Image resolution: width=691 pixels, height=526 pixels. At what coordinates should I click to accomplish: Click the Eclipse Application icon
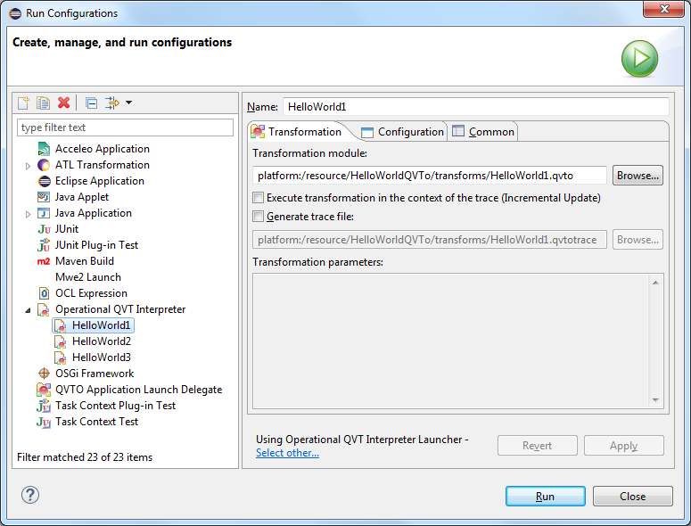point(44,181)
